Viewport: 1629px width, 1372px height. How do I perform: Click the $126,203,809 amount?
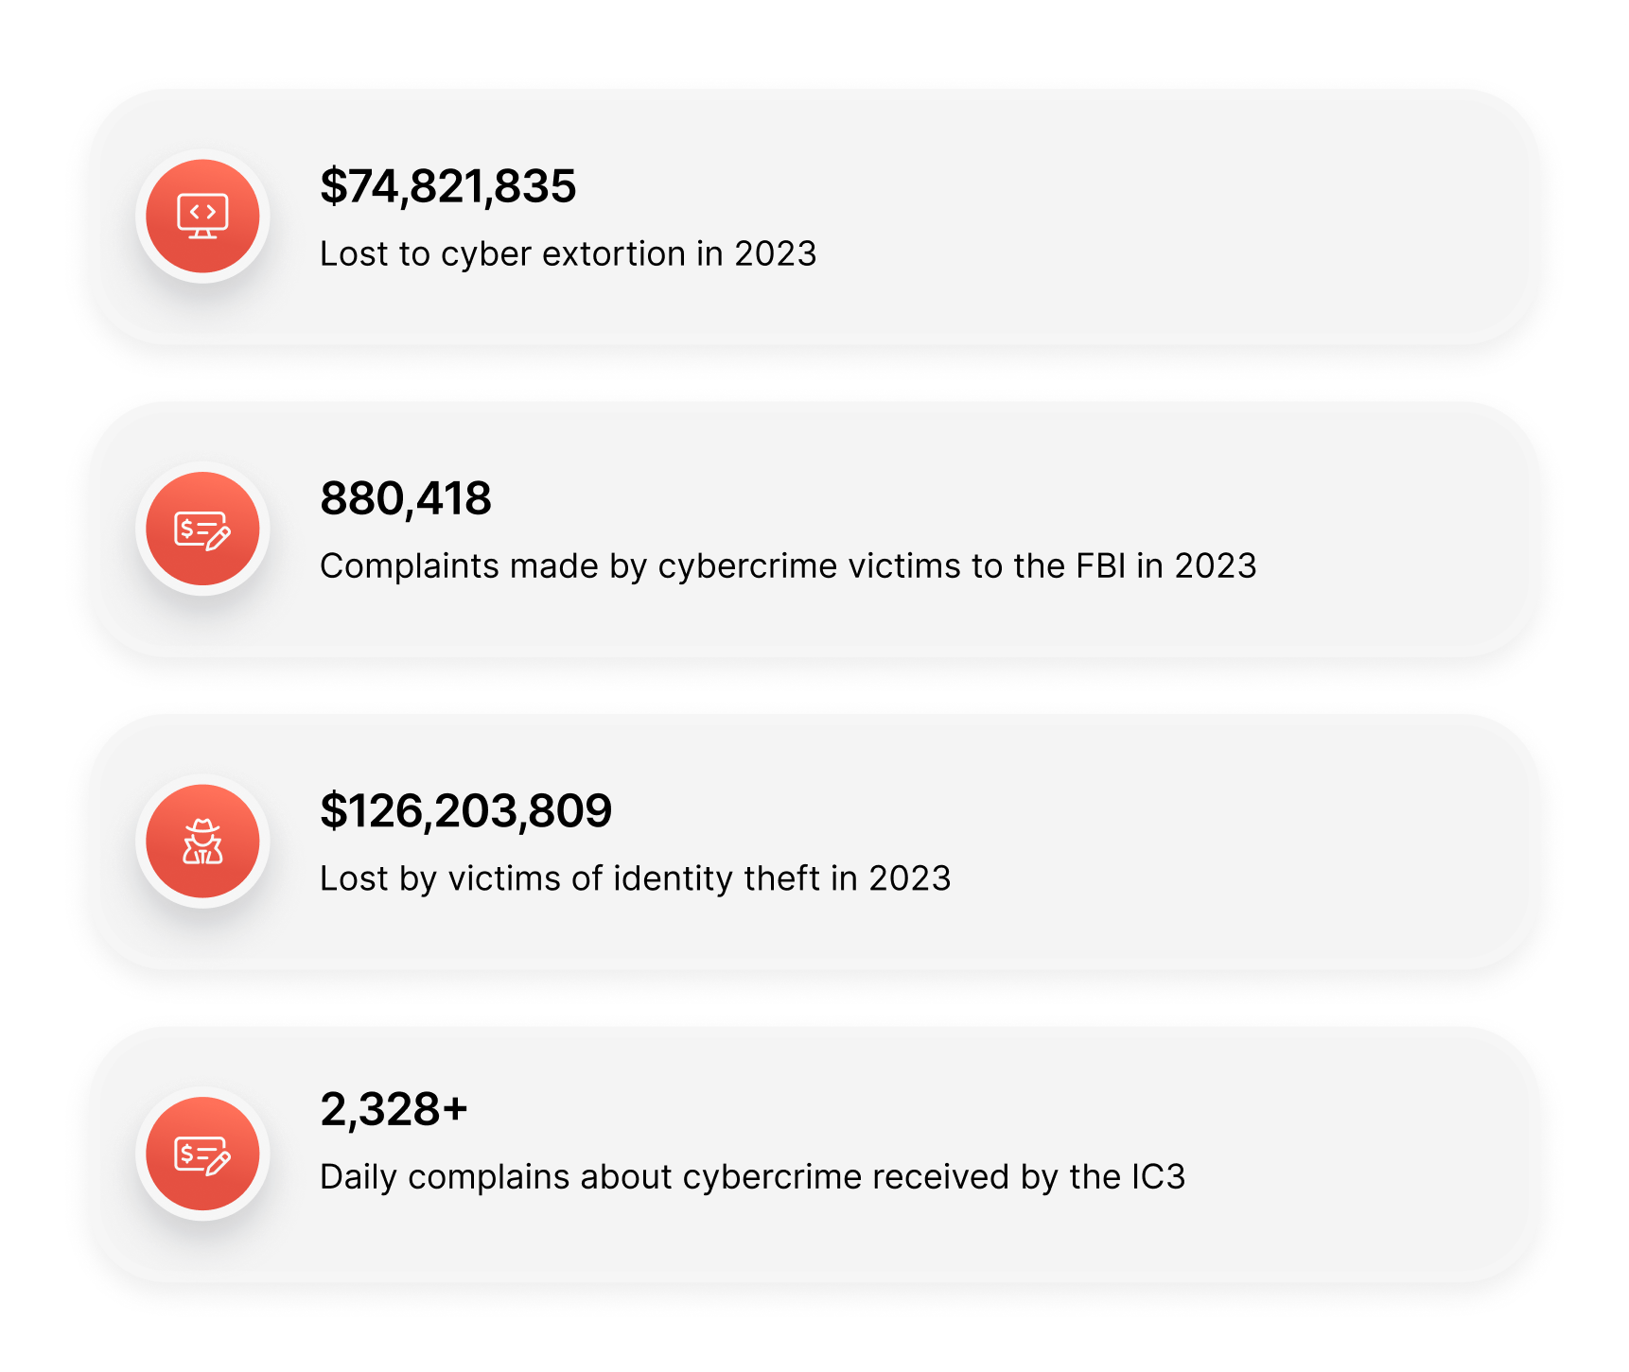(465, 811)
